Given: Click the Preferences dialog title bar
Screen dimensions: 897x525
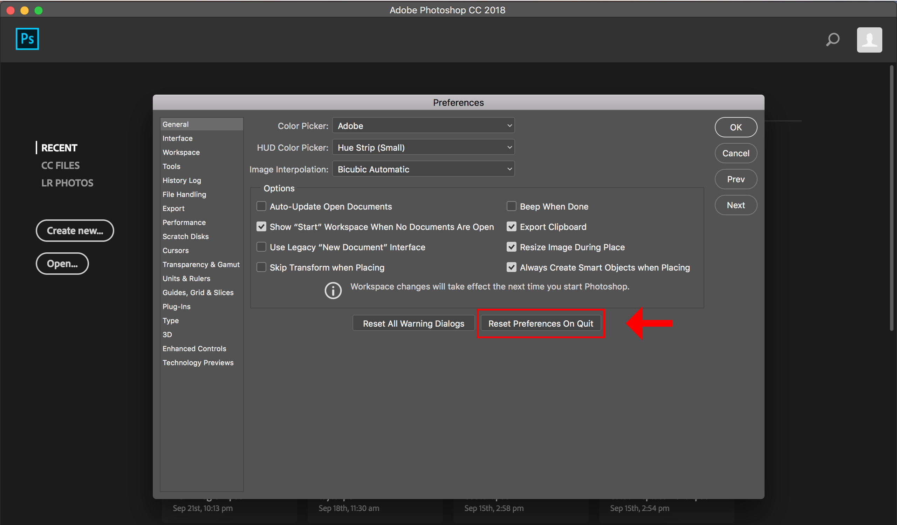Looking at the screenshot, I should click(x=458, y=102).
